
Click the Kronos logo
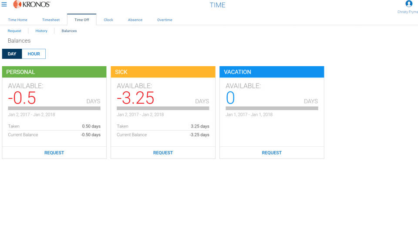31,4
